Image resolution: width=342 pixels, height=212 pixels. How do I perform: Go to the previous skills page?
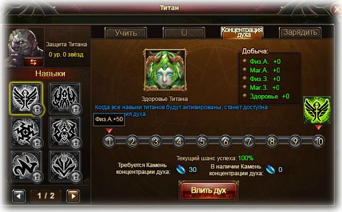click(x=19, y=196)
